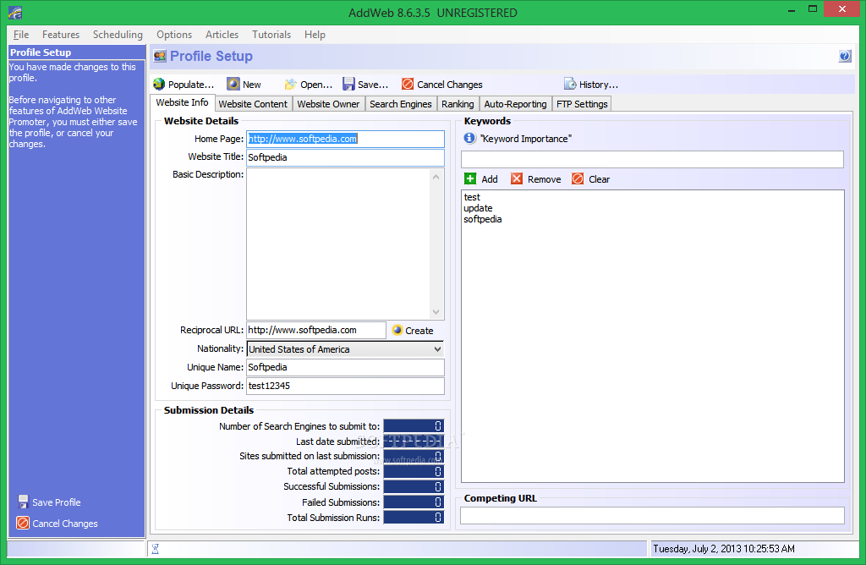Click the Keyword Importance info icon

coord(469,138)
